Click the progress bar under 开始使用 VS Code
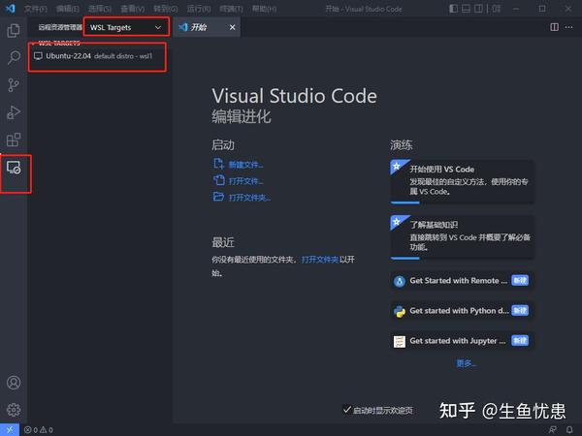 tap(404, 202)
